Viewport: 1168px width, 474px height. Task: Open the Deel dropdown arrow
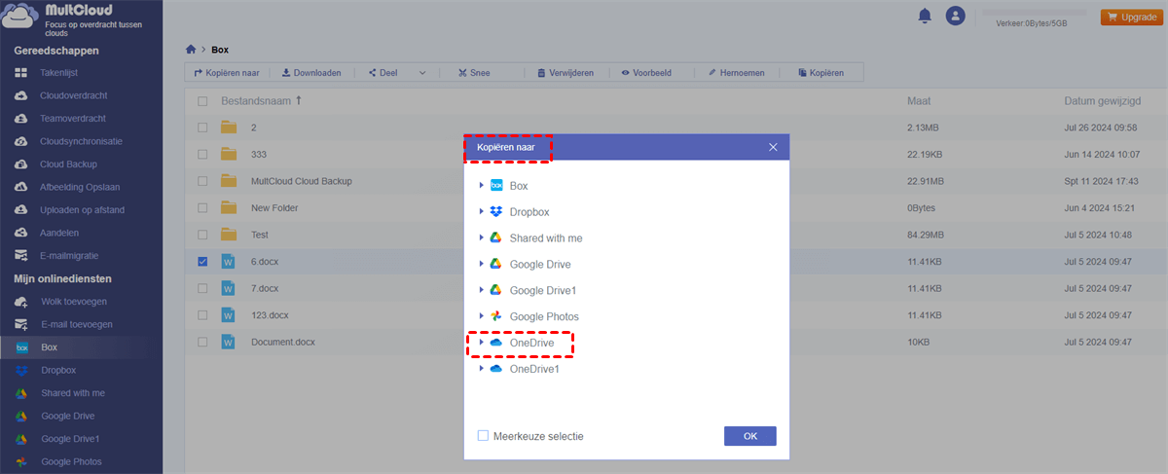(x=422, y=73)
